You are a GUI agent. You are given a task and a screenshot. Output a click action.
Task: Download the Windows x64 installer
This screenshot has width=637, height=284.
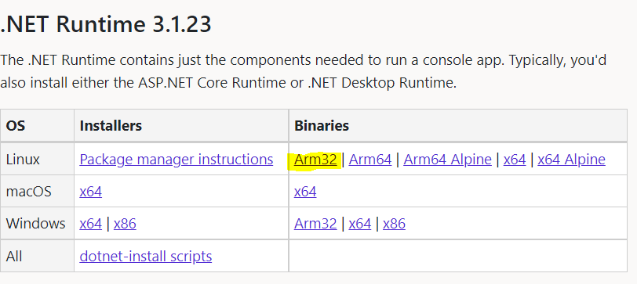tap(90, 223)
